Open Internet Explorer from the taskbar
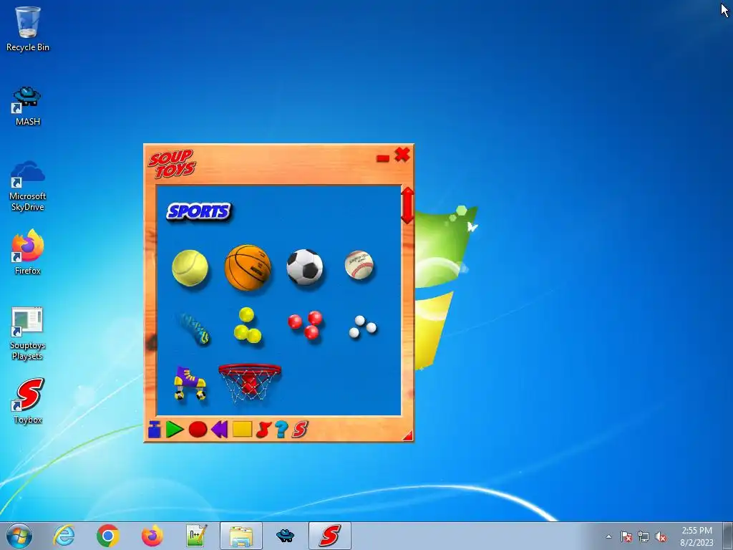The width and height of the screenshot is (733, 550). coord(64,536)
